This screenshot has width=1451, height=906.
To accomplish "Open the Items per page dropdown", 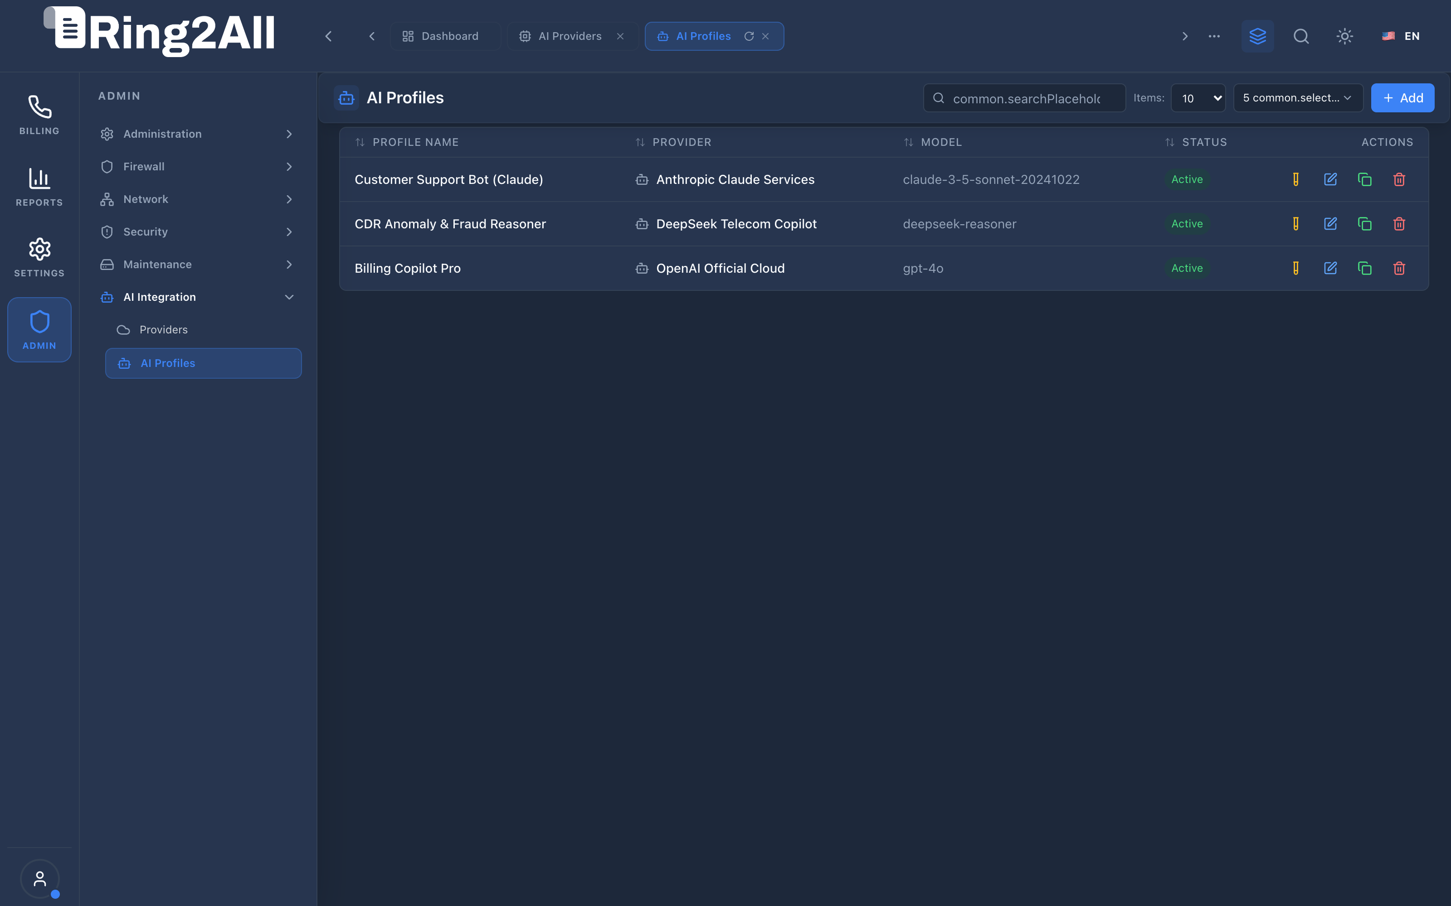I will coord(1198,98).
